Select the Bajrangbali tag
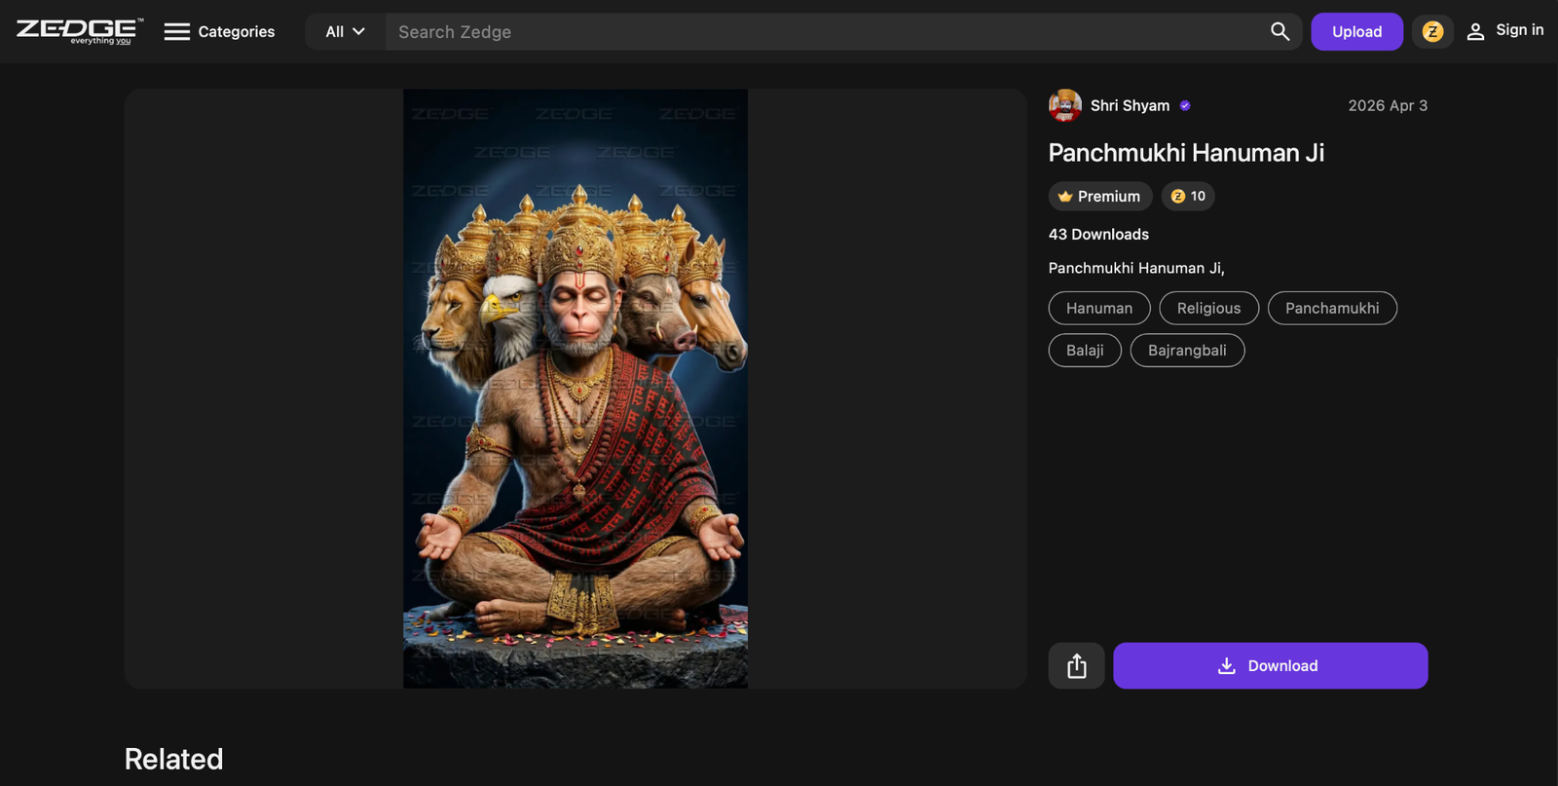This screenshot has height=786, width=1558. pos(1187,351)
